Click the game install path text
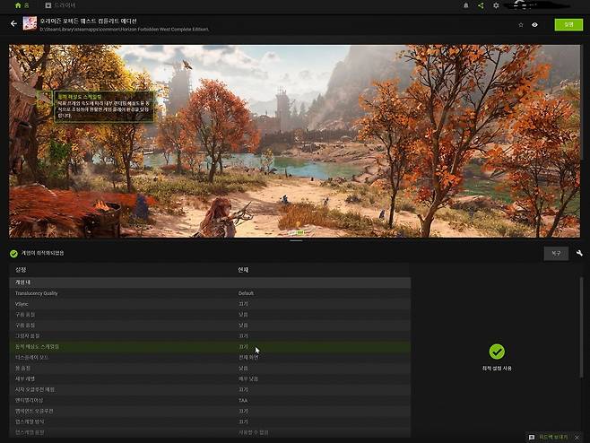 (x=124, y=30)
